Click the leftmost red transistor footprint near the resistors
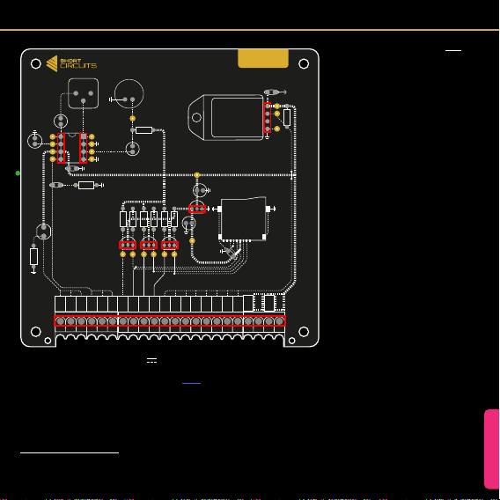The image size is (500, 500). (128, 246)
